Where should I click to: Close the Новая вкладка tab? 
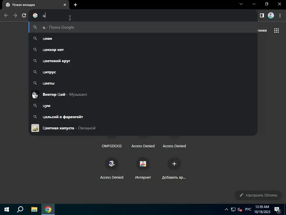(x=65, y=5)
